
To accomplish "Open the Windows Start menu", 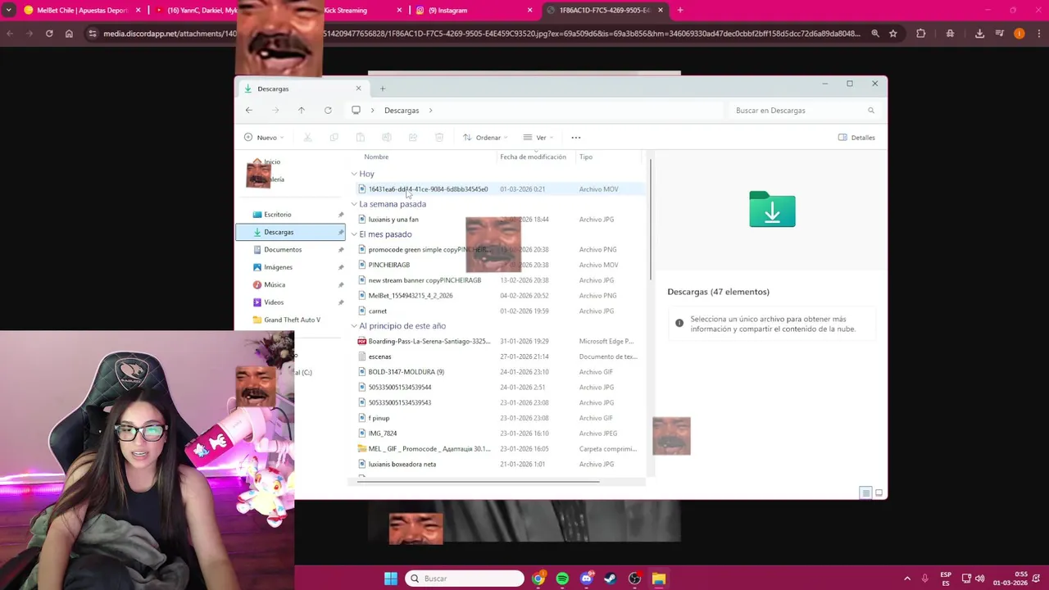I will [x=391, y=579].
